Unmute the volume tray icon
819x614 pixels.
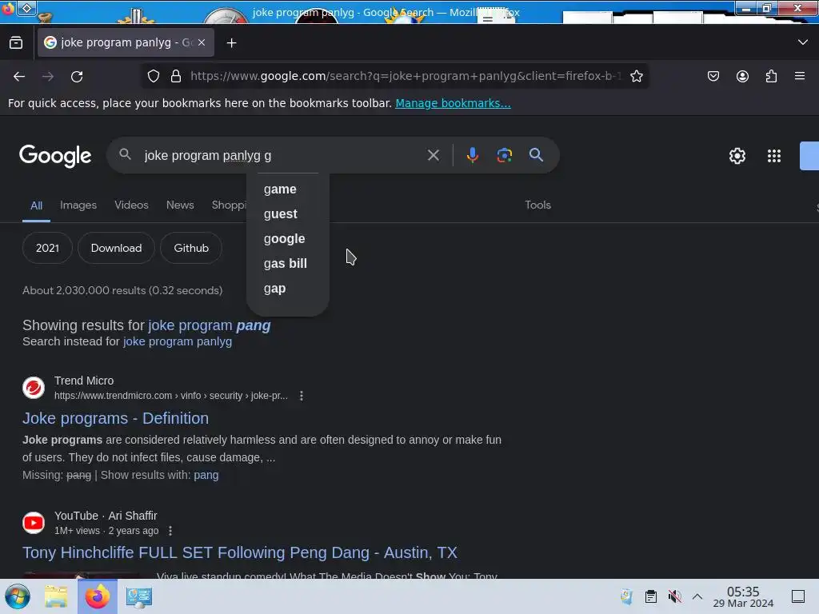(674, 596)
